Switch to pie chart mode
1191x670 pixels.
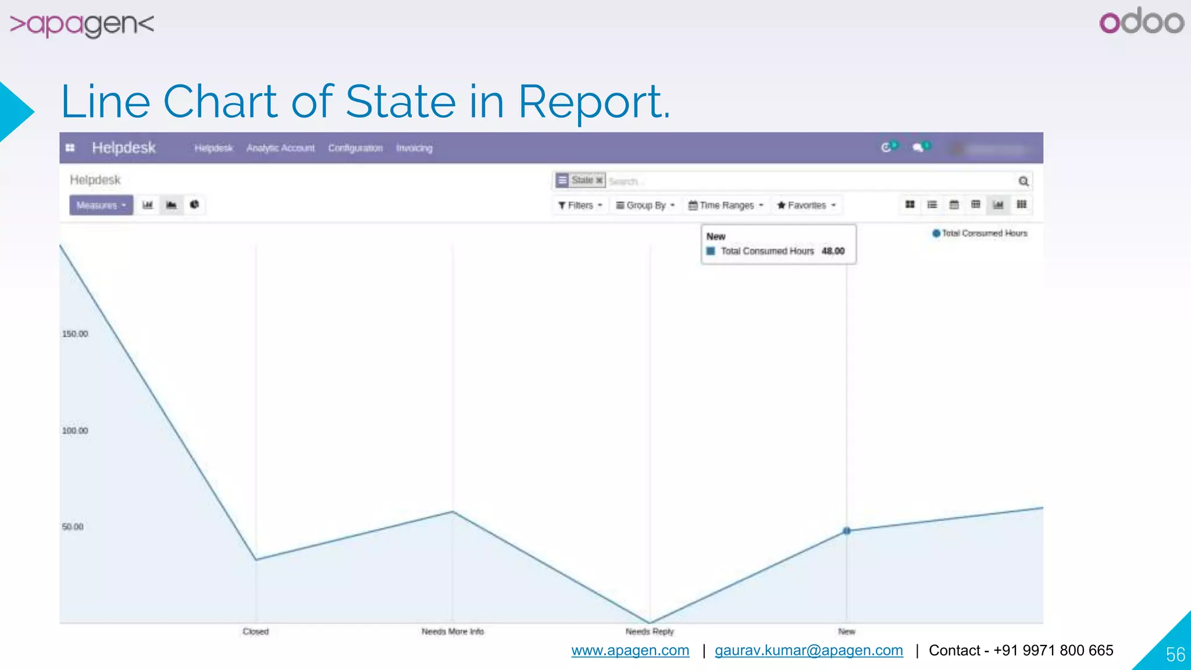195,205
